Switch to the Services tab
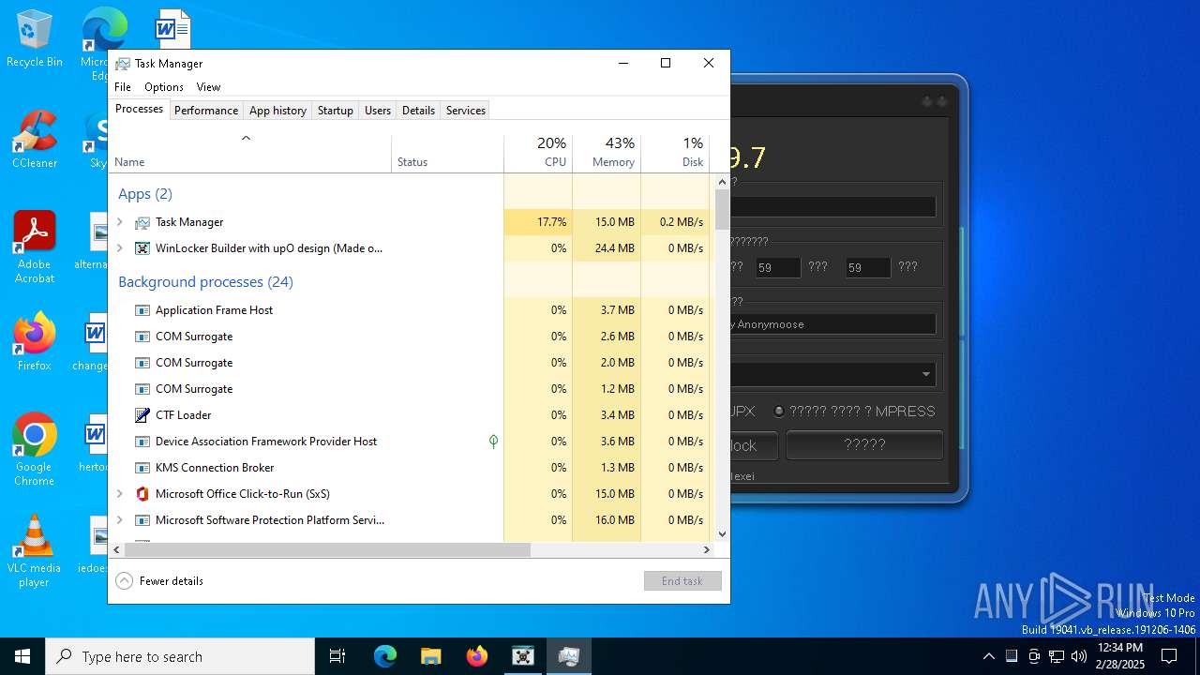 466,110
